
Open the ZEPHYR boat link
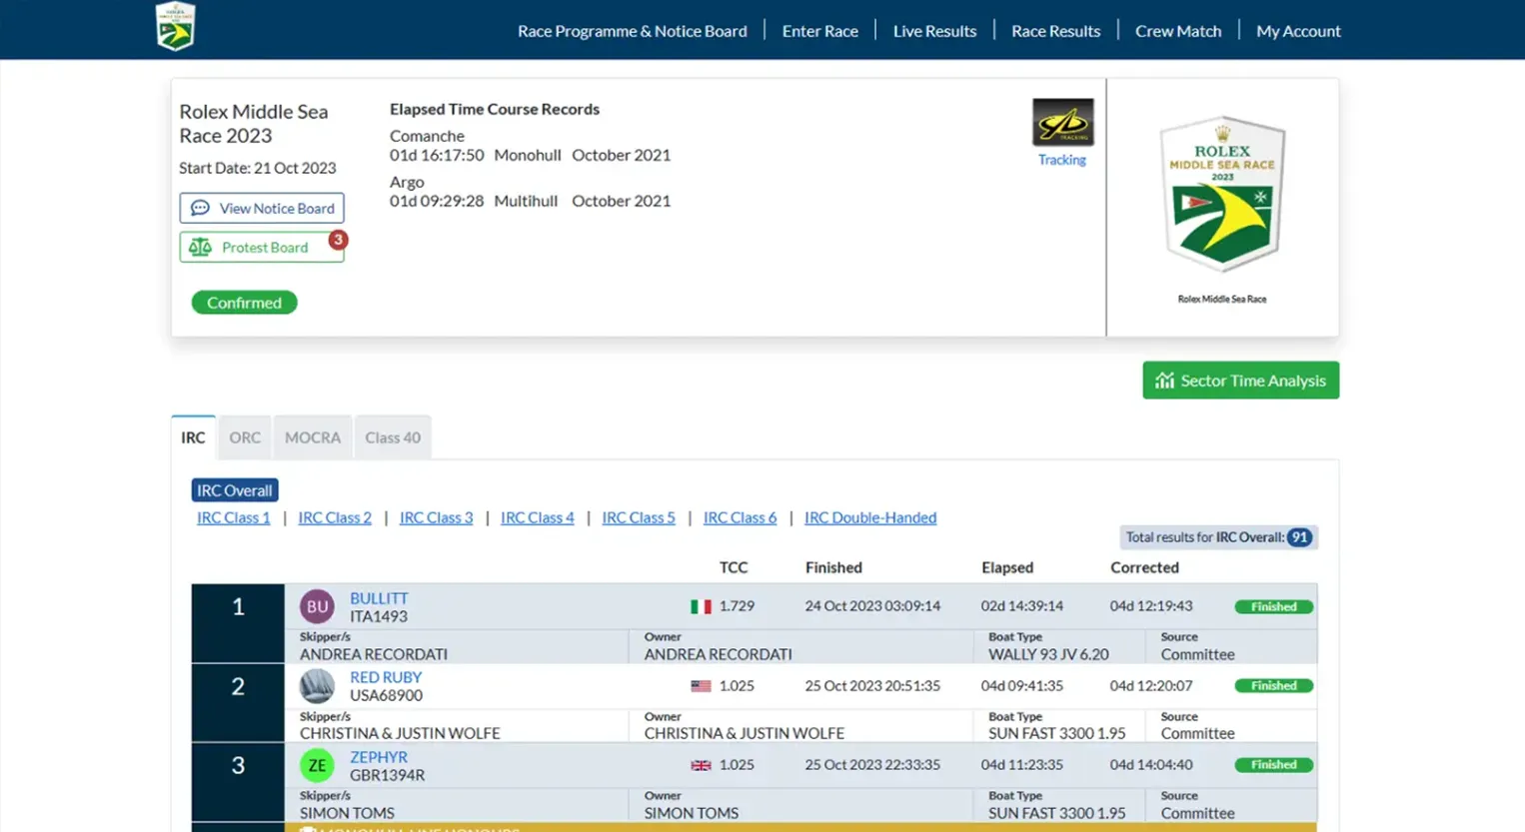coord(379,757)
